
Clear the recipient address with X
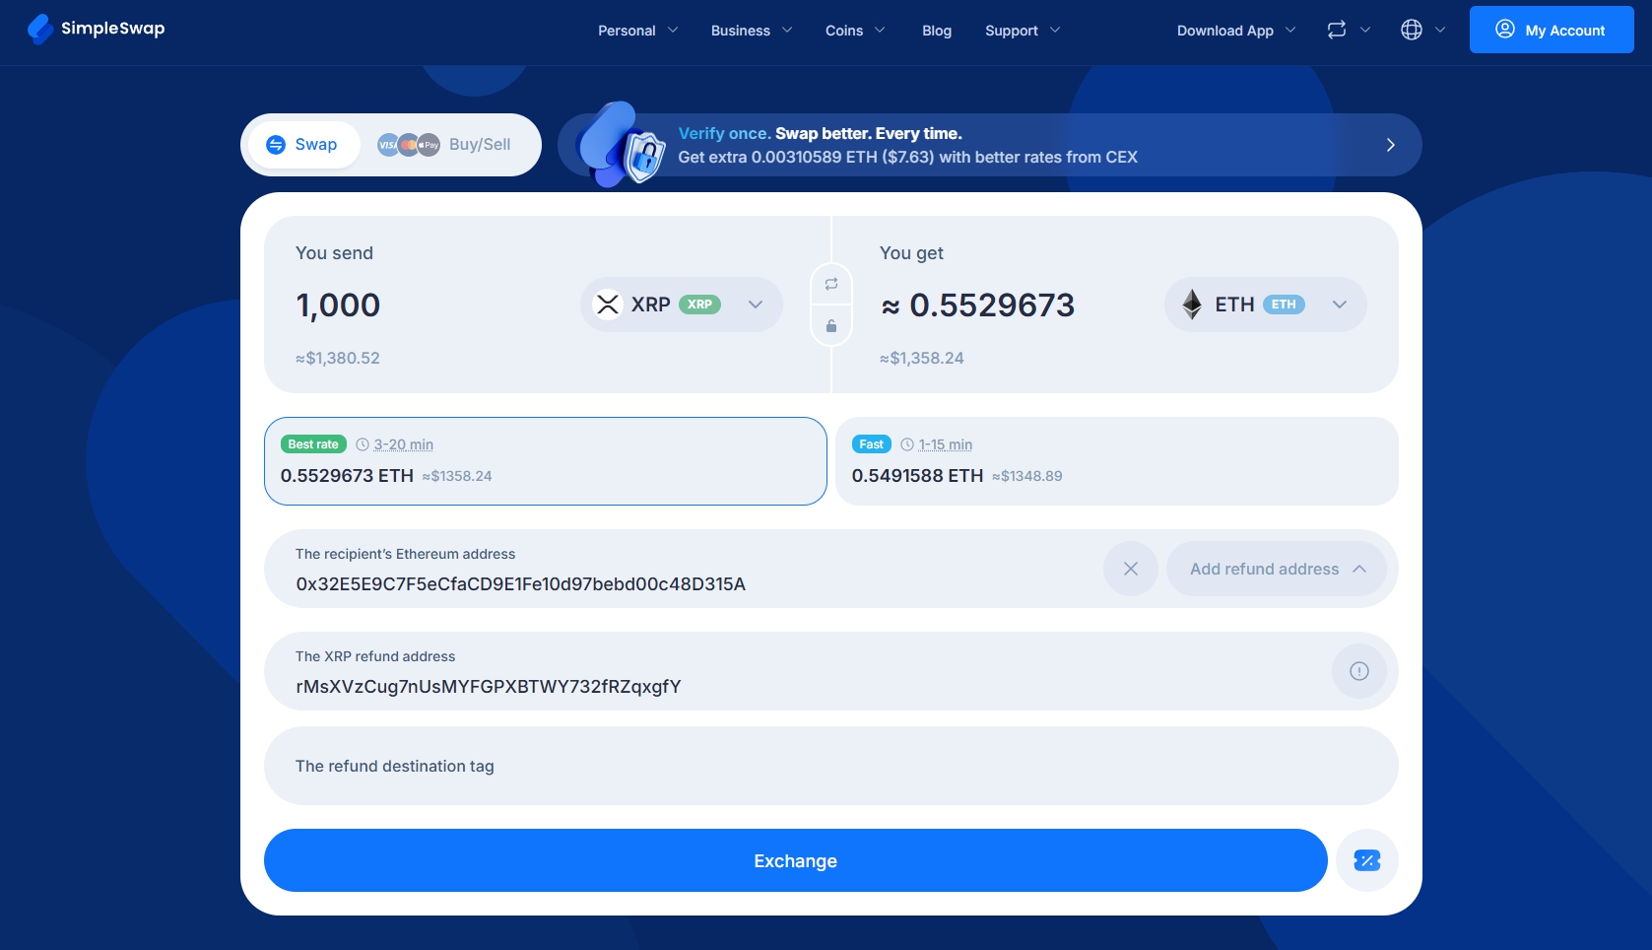click(1131, 569)
